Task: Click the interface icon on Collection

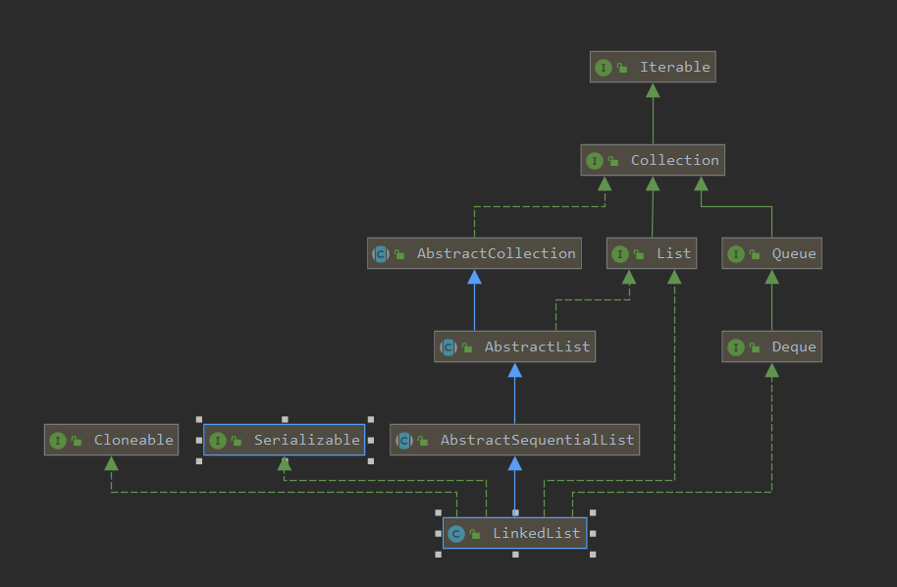Action: coord(595,161)
